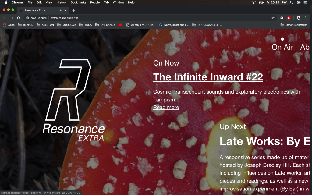Viewport: 312px width, 195px height.
Task: Bookmark this page with the star icon
Action: tap(273, 18)
